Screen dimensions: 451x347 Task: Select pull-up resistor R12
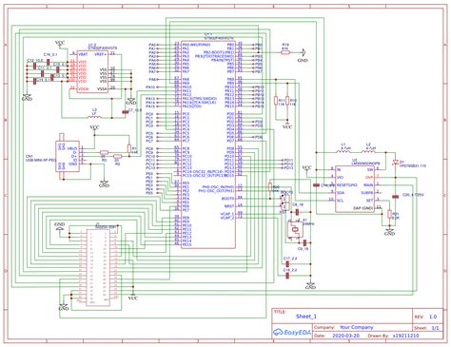[287, 101]
